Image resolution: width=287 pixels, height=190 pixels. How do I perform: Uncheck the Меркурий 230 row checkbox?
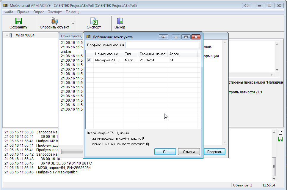click(89, 60)
